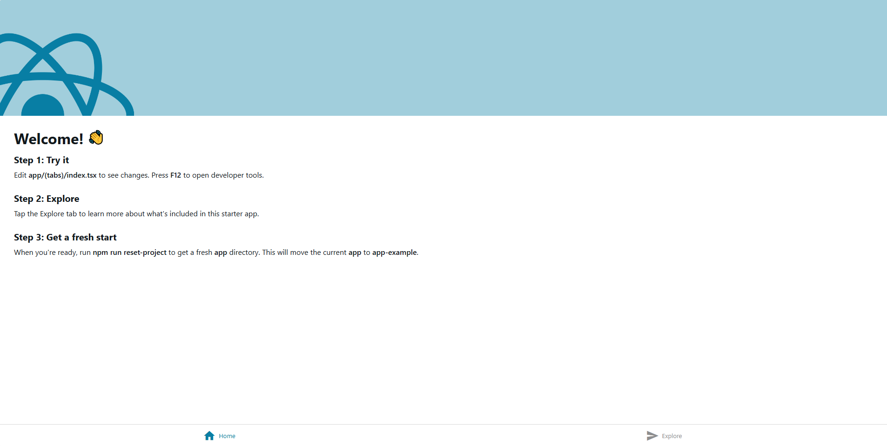This screenshot has height=446, width=887.
Task: Click the app/(tabs)/index.tsx file path text
Action: pos(63,175)
